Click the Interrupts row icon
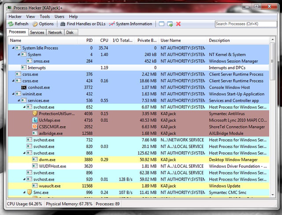 24,68
